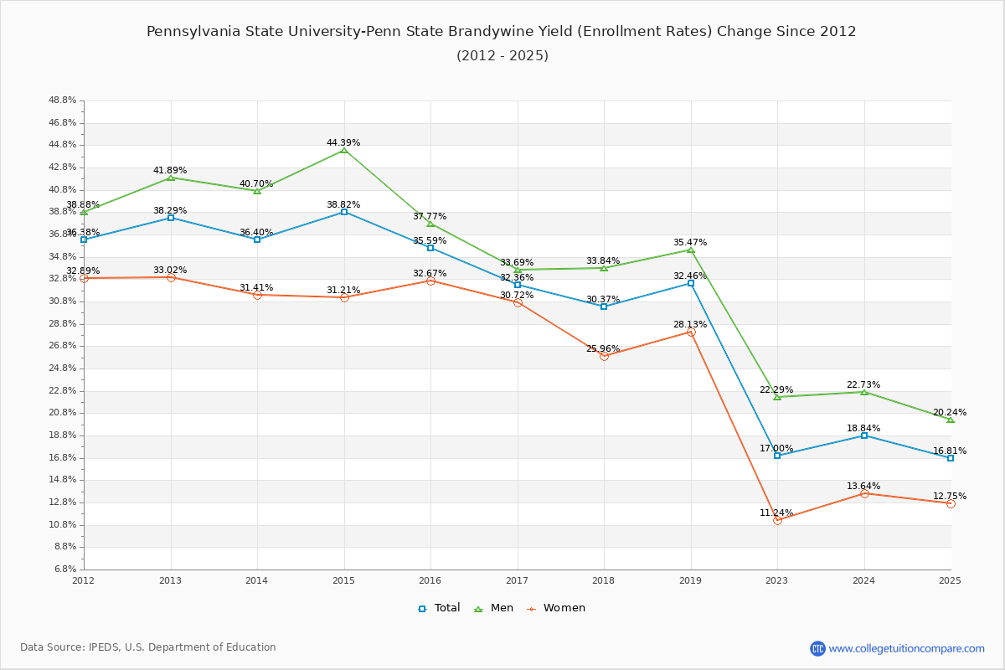This screenshot has width=1005, height=670.
Task: Select Men 2017 data point 33.69%
Action: 518,270
